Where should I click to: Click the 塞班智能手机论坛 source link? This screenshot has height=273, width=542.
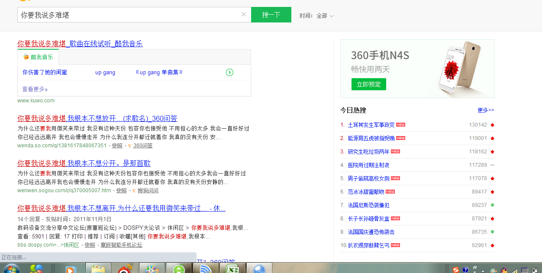click(121, 245)
